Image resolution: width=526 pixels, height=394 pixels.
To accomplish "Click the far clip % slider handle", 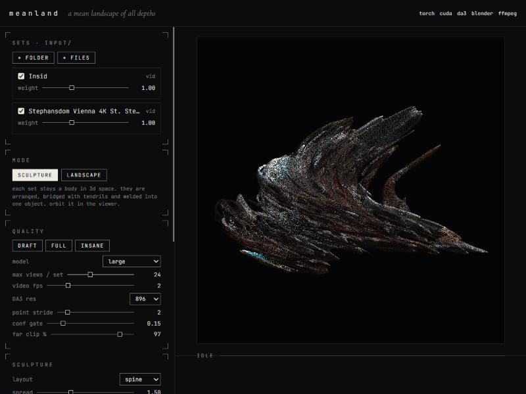I will pos(120,334).
